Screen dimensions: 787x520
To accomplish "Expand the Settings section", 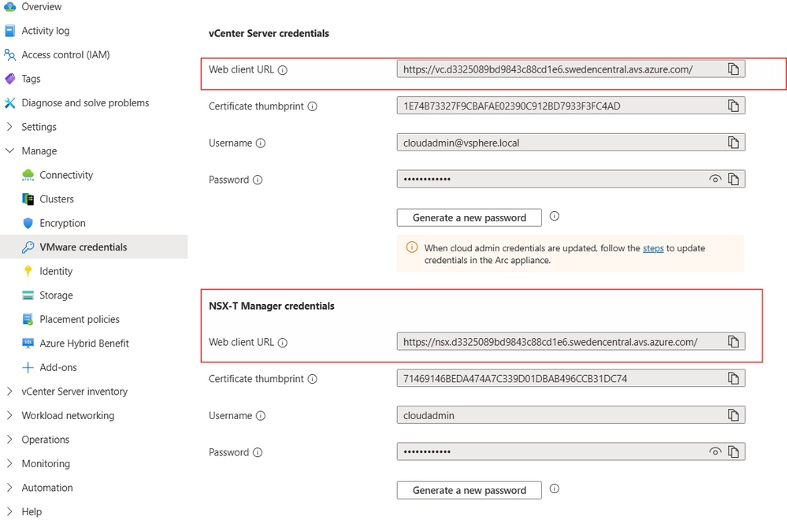I will (x=9, y=127).
